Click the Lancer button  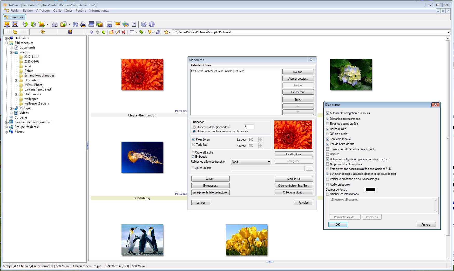pyautogui.click(x=201, y=203)
